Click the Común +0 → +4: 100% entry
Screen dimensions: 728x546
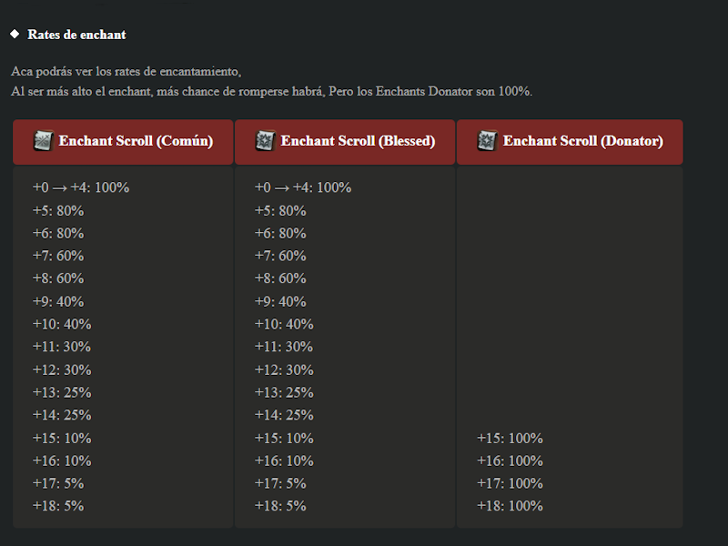(x=81, y=187)
